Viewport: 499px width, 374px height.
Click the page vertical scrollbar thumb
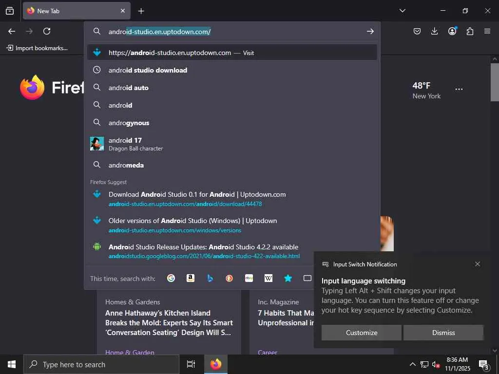coord(495,82)
